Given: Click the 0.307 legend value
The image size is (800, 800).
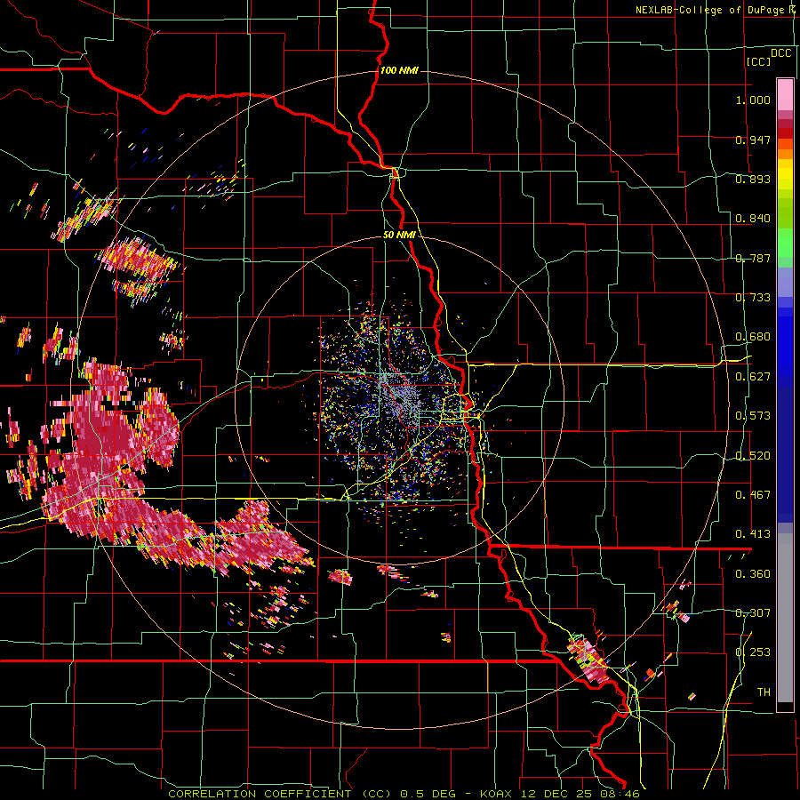Looking at the screenshot, I should tap(753, 613).
